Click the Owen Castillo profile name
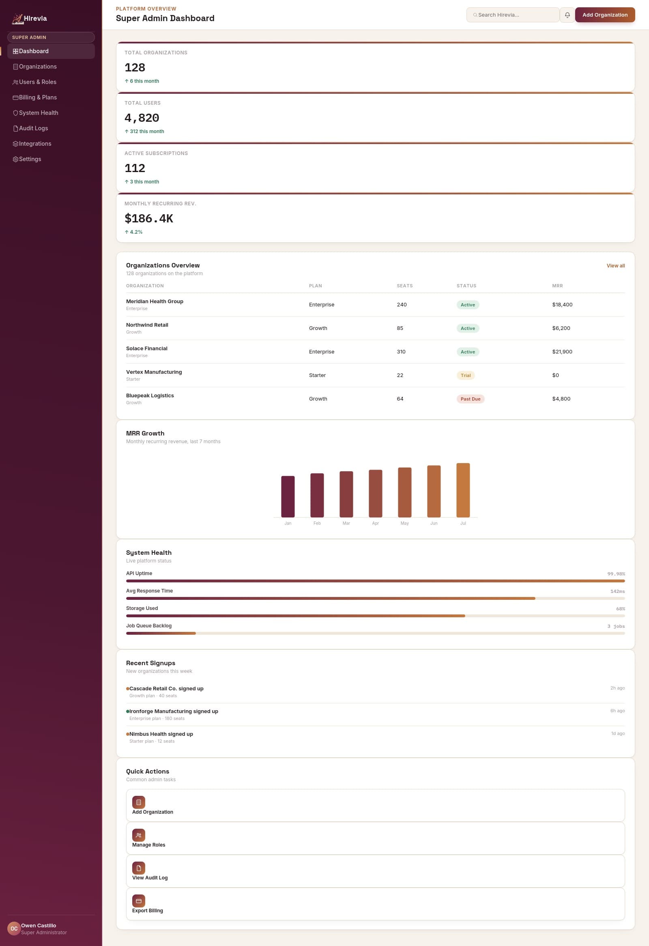This screenshot has width=649, height=946. point(39,925)
